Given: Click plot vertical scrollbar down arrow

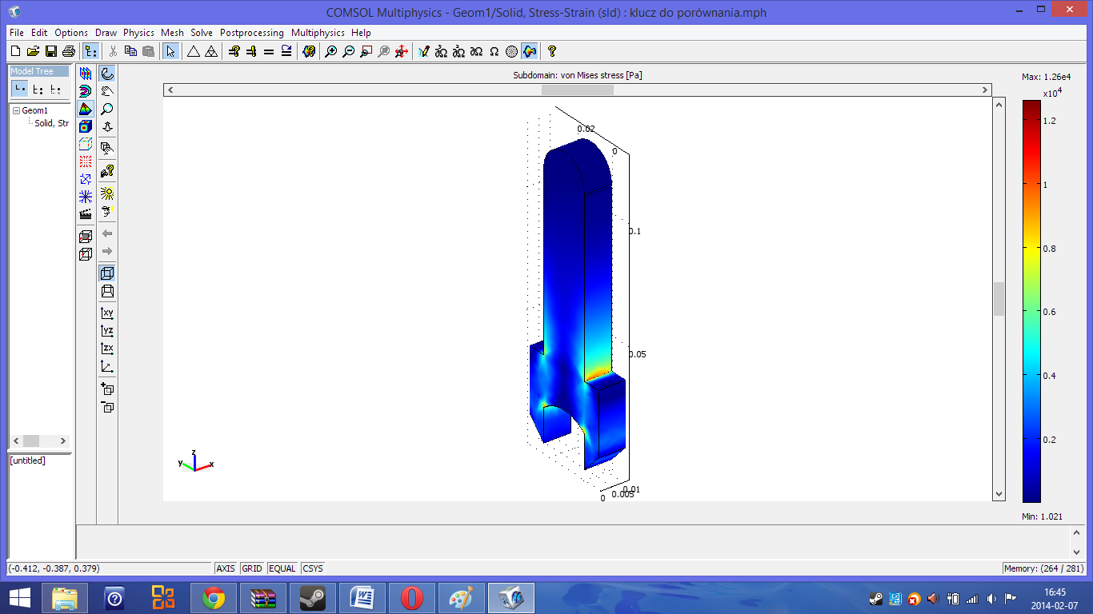Looking at the screenshot, I should point(999,494).
